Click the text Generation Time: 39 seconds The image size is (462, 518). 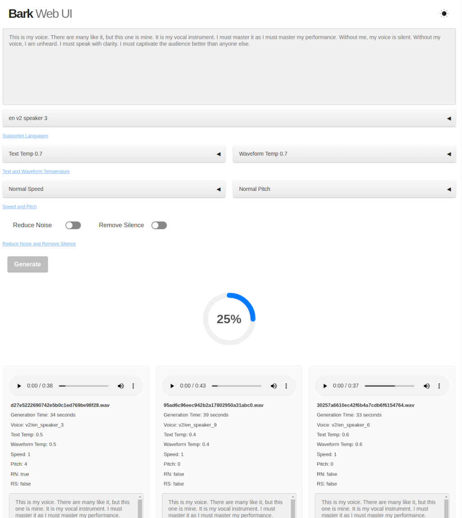point(196,415)
